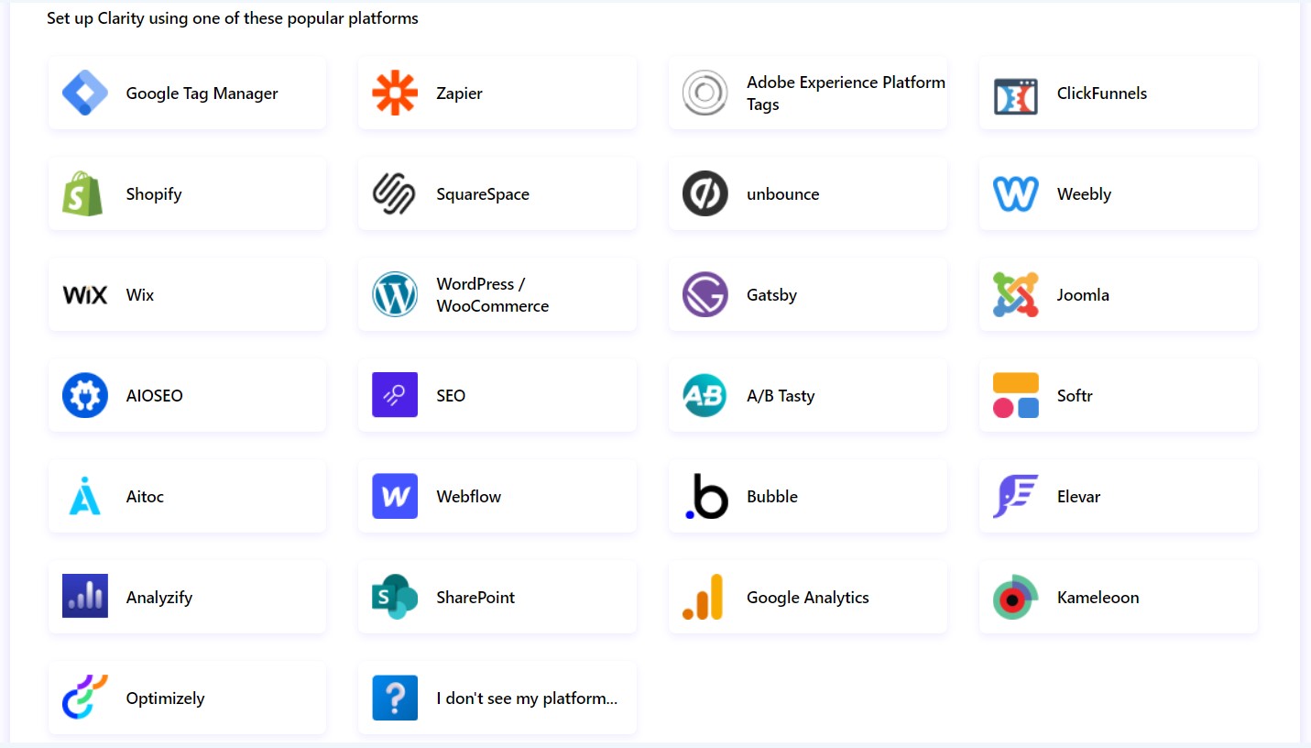
Task: Click the Aitoc letter A icon
Action: coord(85,496)
